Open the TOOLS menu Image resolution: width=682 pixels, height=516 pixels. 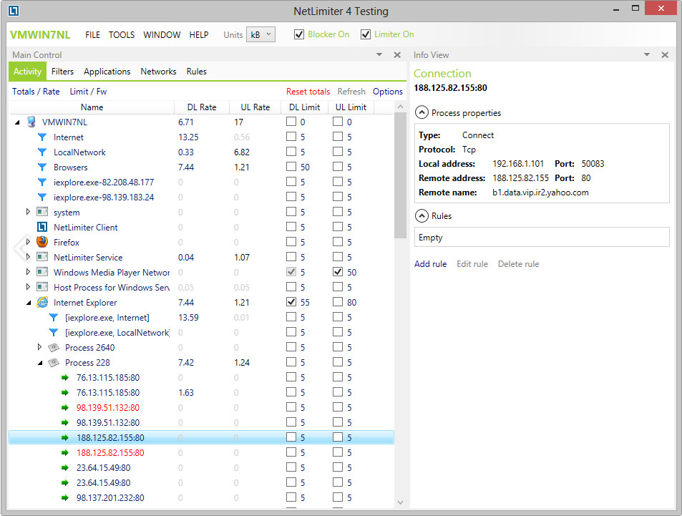(x=122, y=35)
